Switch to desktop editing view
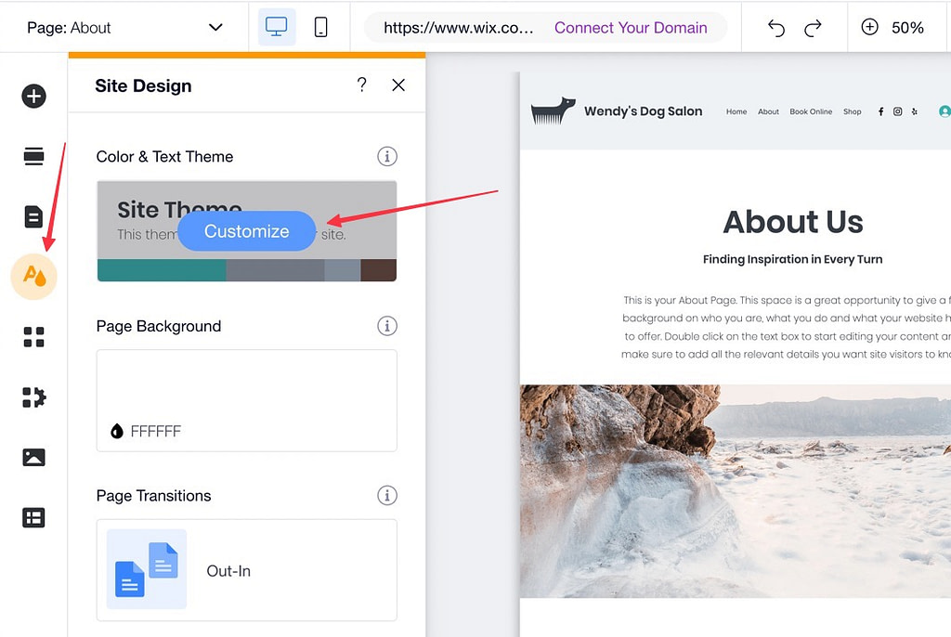Image resolution: width=951 pixels, height=637 pixels. tap(276, 27)
